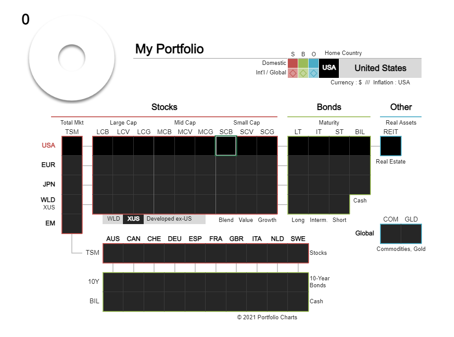Image resolution: width=454 pixels, height=337 pixels.
Task: Click the EUR LCB large cap blend cell
Action: click(103, 165)
